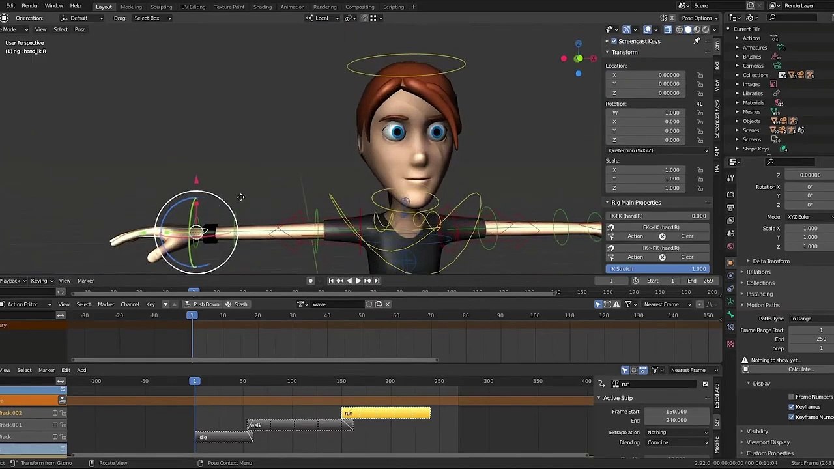The height and width of the screenshot is (469, 834).
Task: Click the play animation button
Action: (x=358, y=281)
